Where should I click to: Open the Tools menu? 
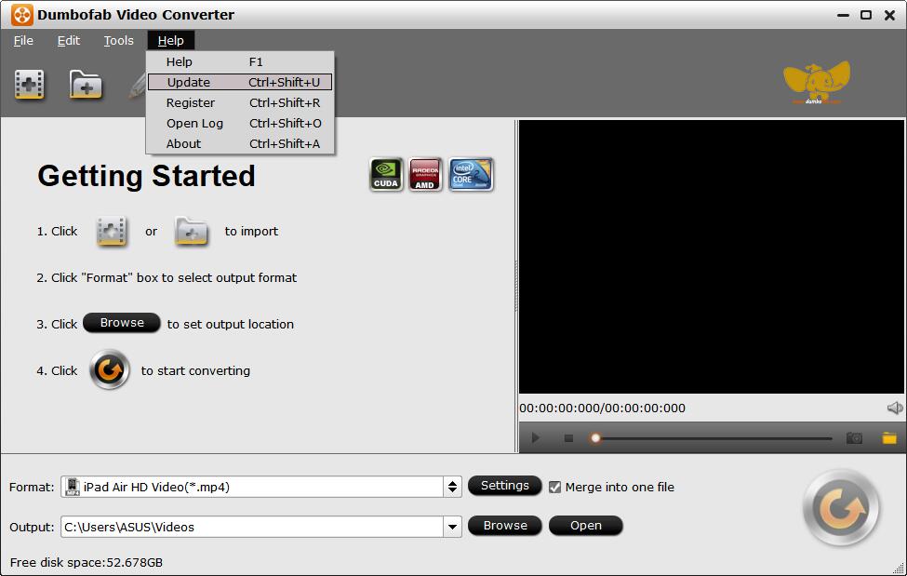click(x=118, y=40)
